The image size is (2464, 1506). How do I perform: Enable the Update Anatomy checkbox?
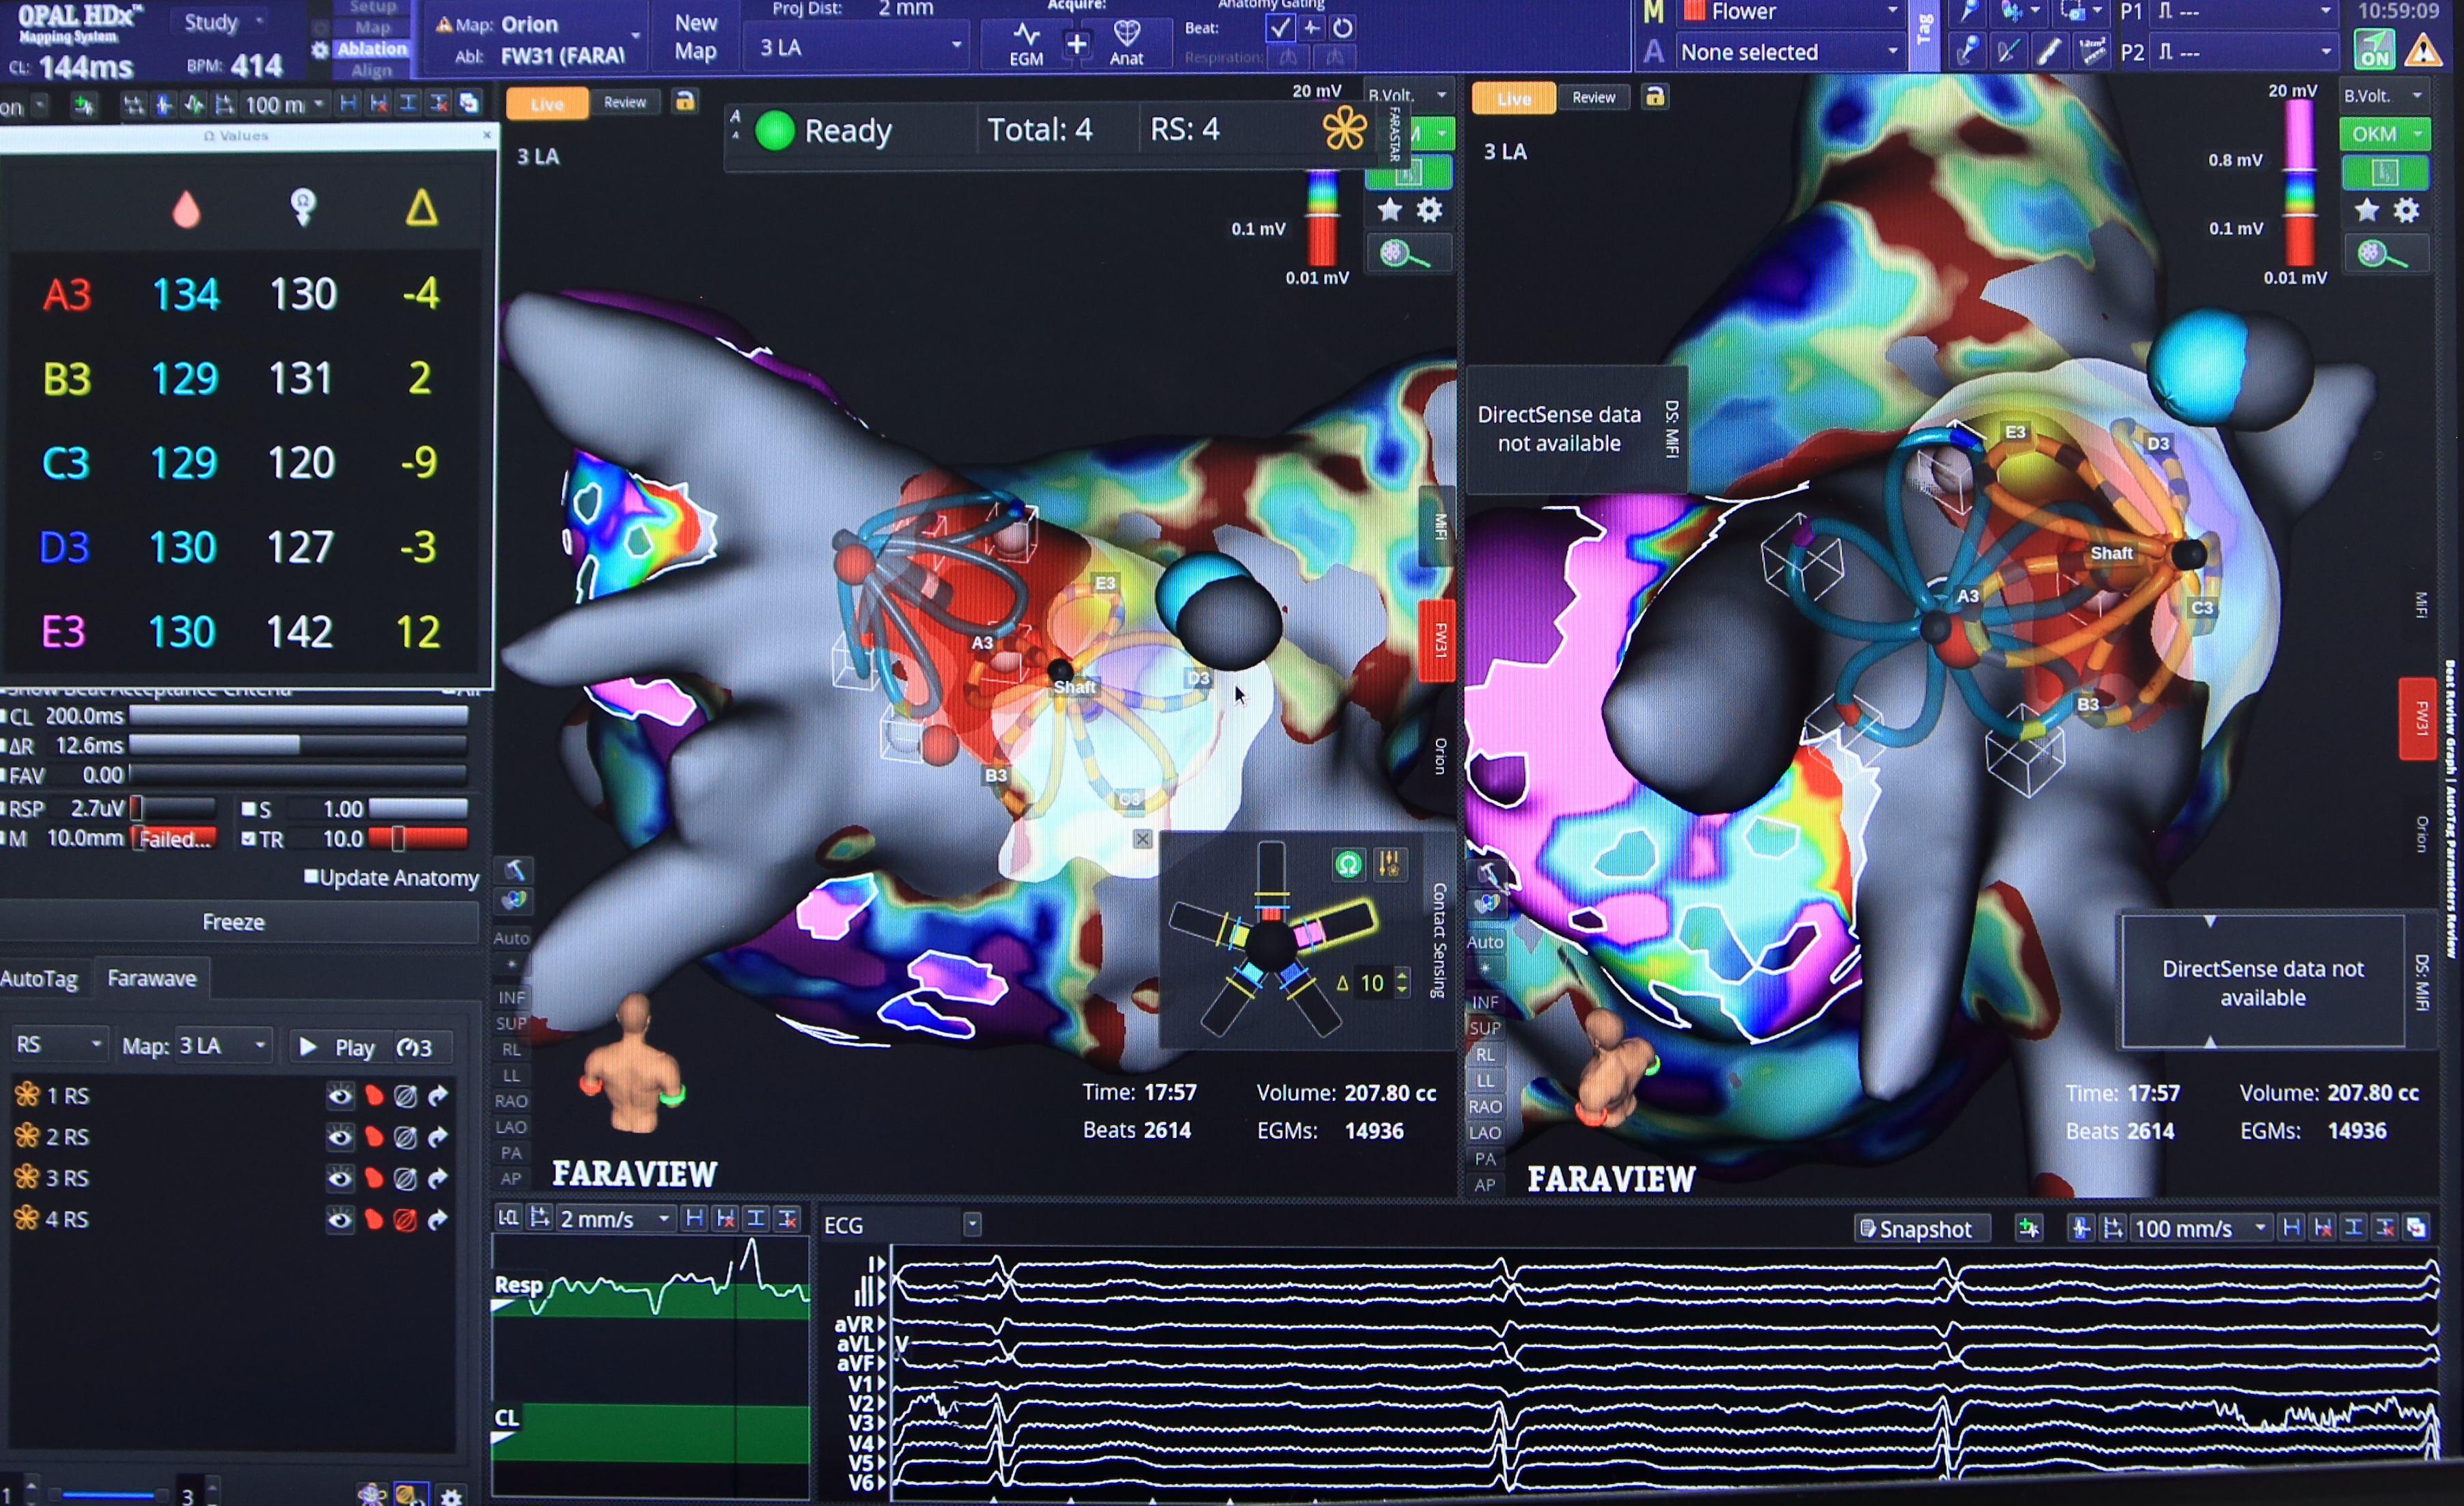(x=311, y=877)
